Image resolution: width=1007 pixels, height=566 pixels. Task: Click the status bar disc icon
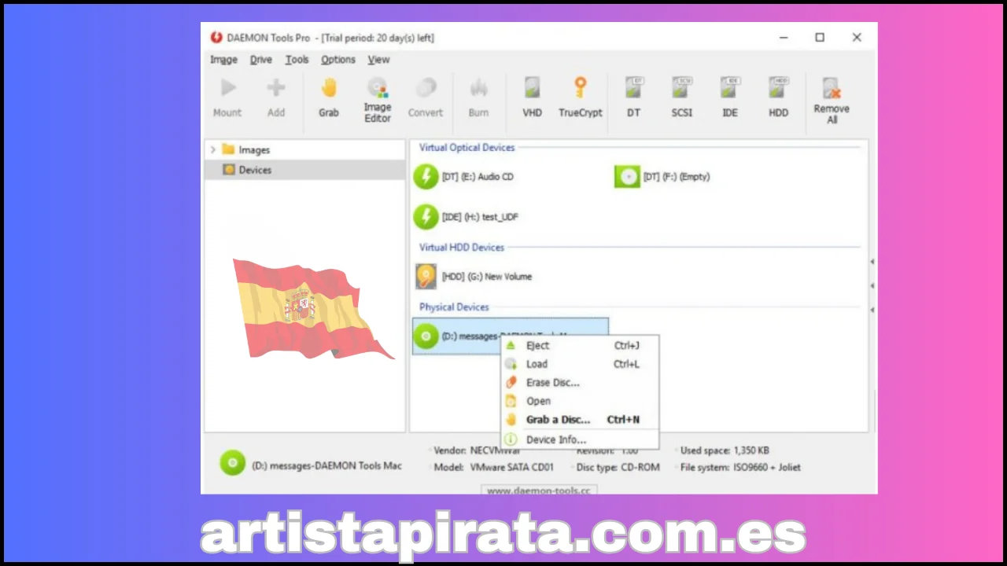[x=232, y=463]
